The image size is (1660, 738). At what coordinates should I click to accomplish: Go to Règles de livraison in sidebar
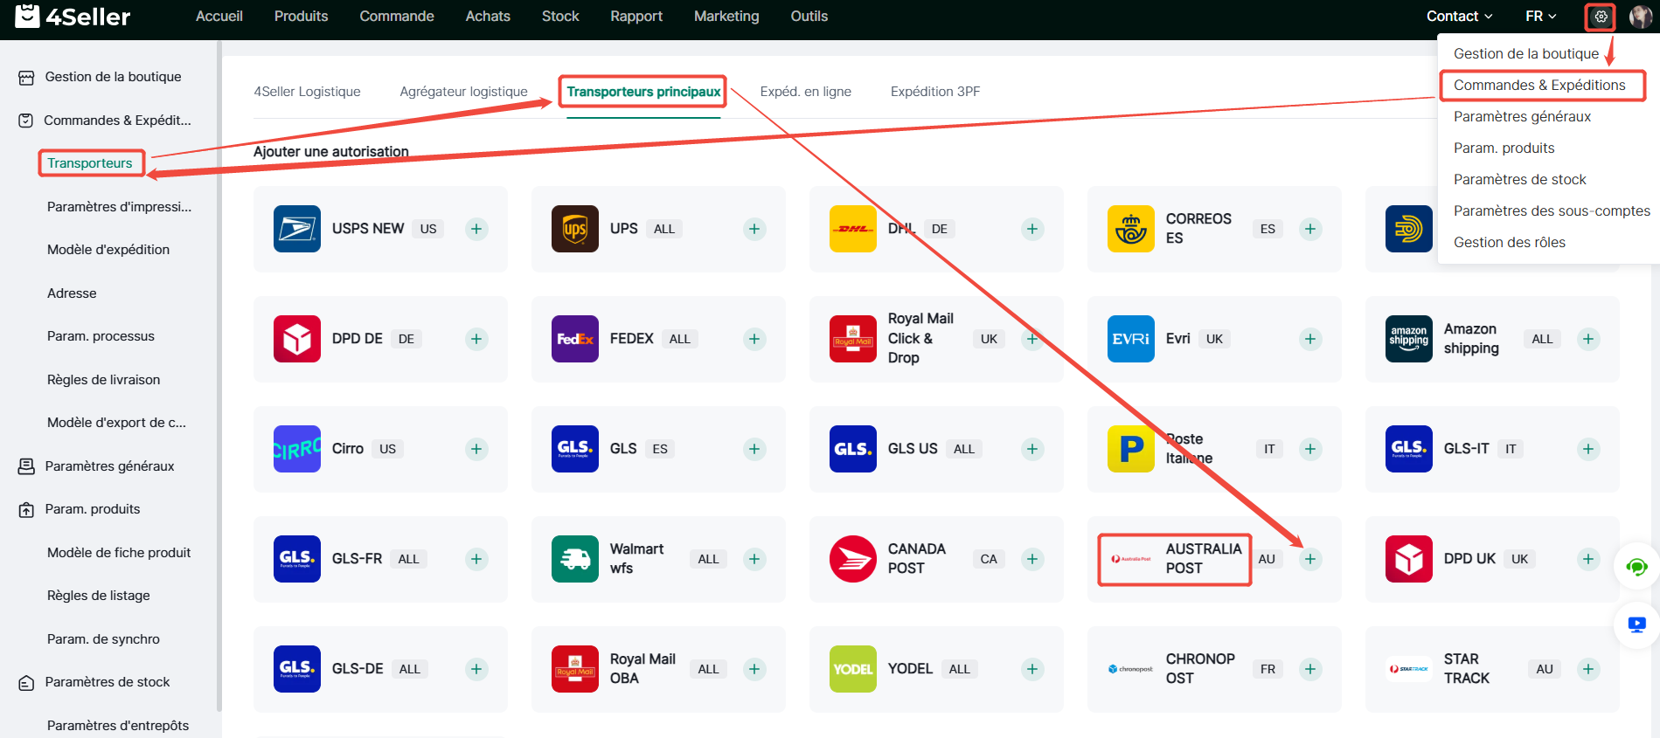(103, 380)
